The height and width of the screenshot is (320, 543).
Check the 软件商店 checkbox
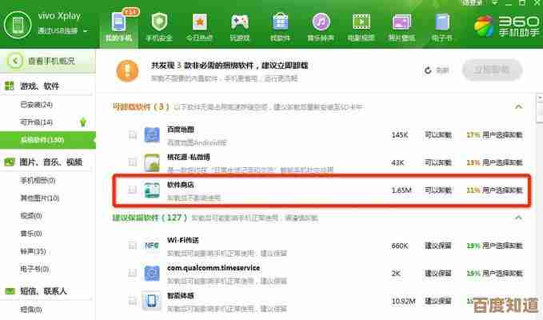click(133, 190)
